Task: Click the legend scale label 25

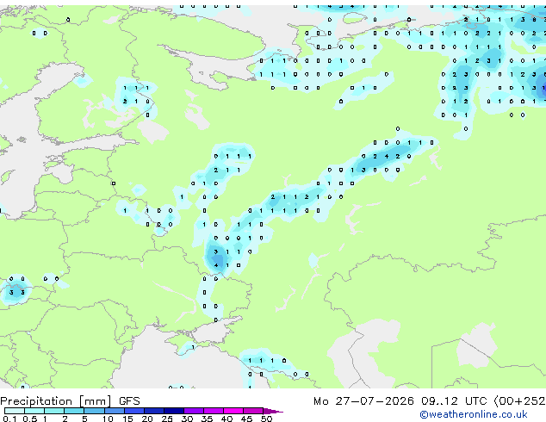Action: [x=167, y=419]
